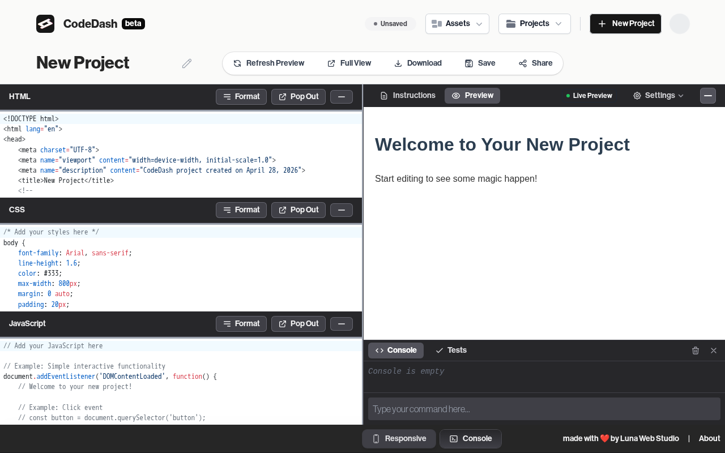
Task: Share the project
Action: click(536, 63)
